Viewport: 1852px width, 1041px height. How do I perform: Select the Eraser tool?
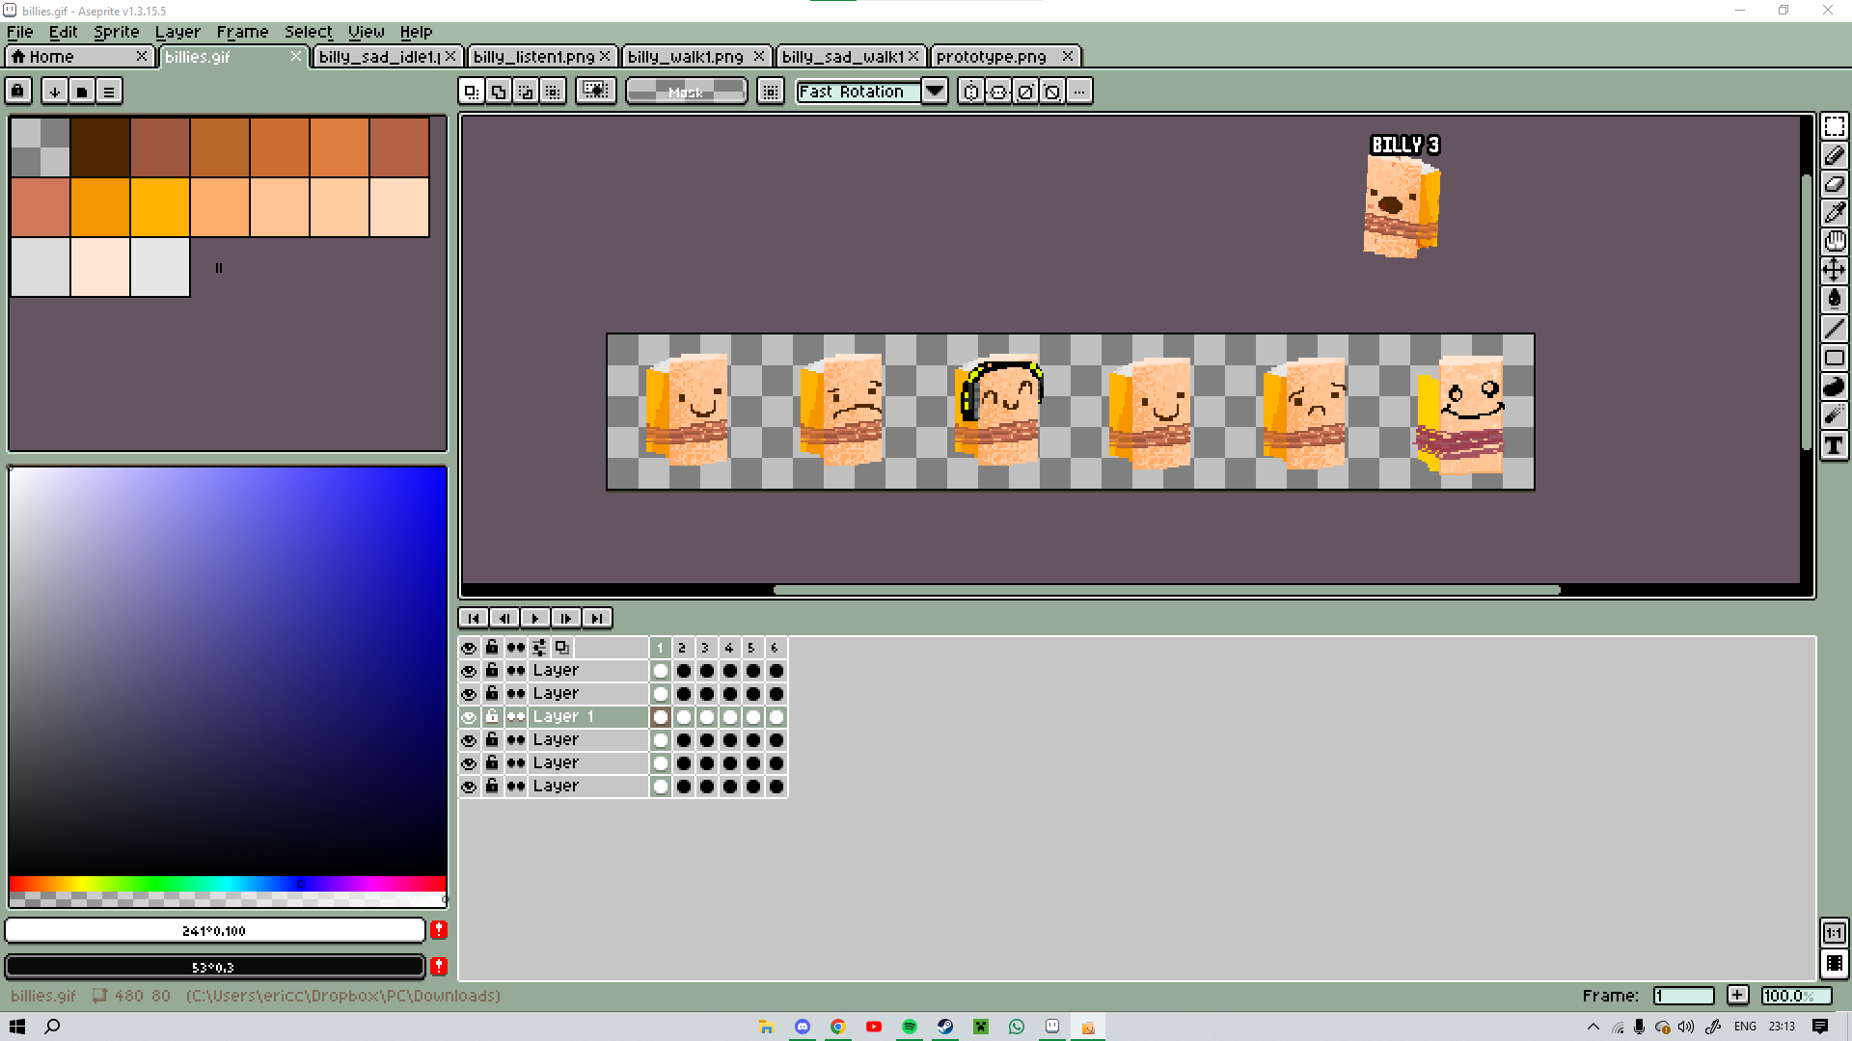pyautogui.click(x=1834, y=184)
